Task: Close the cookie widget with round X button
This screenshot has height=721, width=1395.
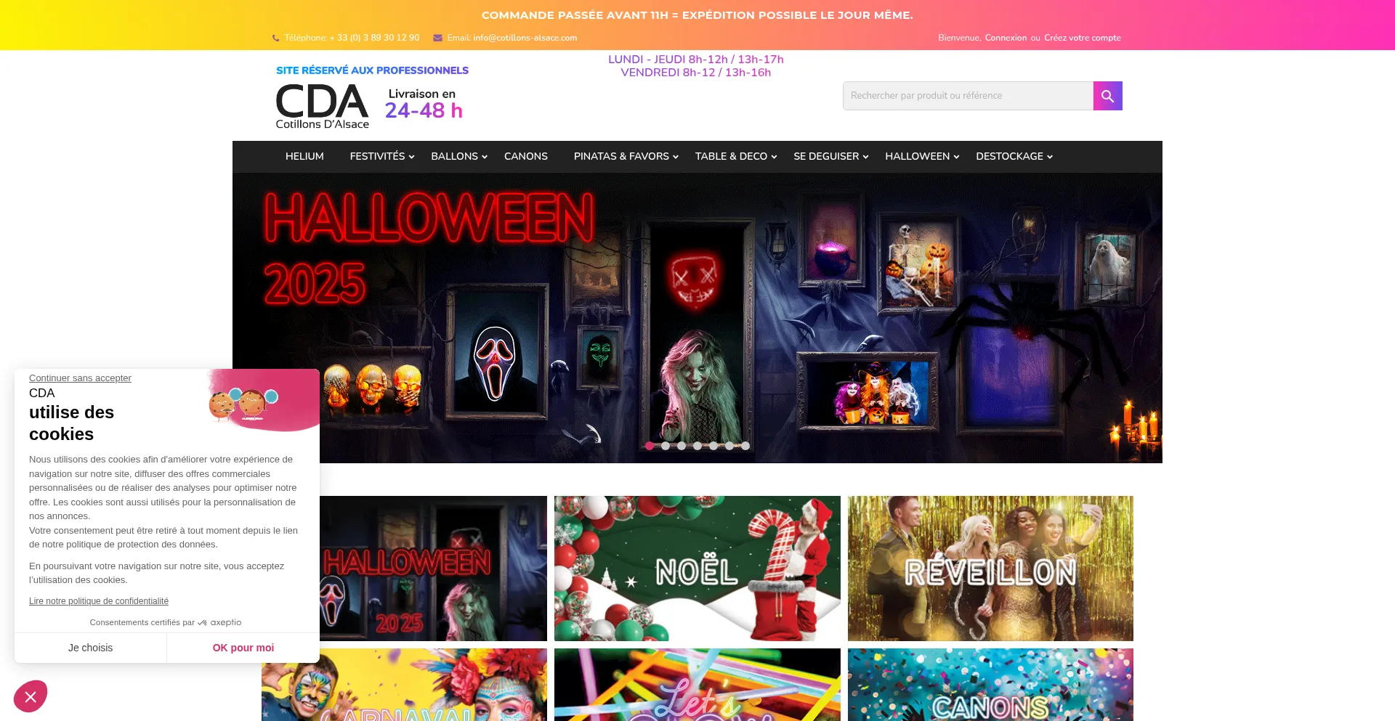Action: [x=31, y=697]
